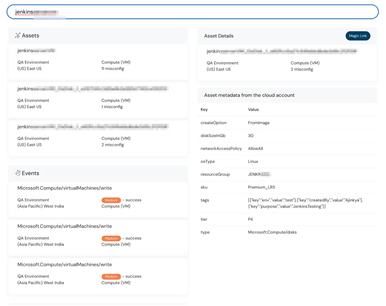Open the Magic Link for this asset
Screen dimensions: 386x306
point(358,36)
